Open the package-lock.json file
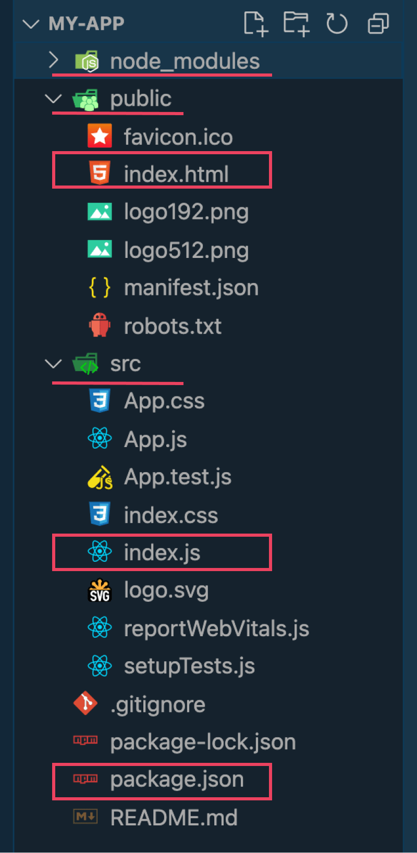417x853 pixels. pos(202,740)
